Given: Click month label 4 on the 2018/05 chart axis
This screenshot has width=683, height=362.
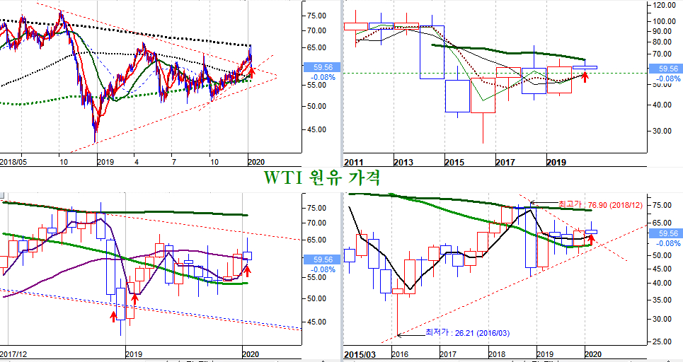Looking at the screenshot, I should click(x=137, y=162).
